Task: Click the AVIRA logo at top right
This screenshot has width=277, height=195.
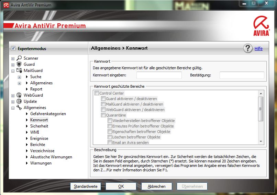Action: click(x=261, y=26)
